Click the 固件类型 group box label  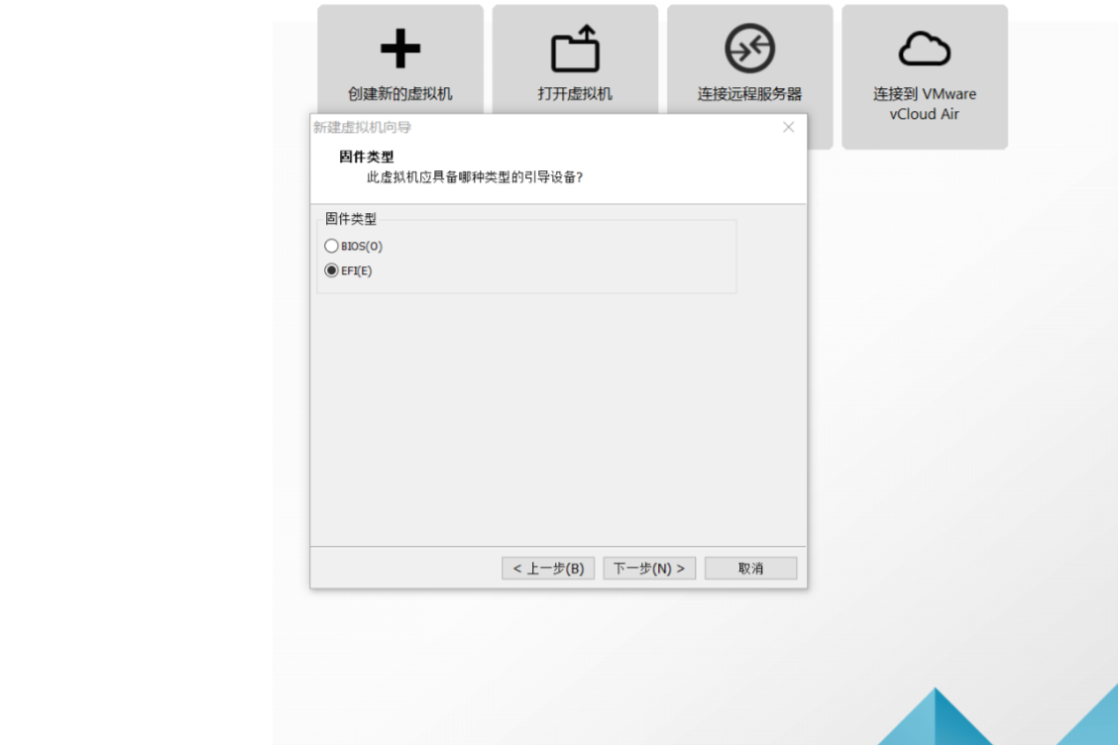(x=350, y=219)
